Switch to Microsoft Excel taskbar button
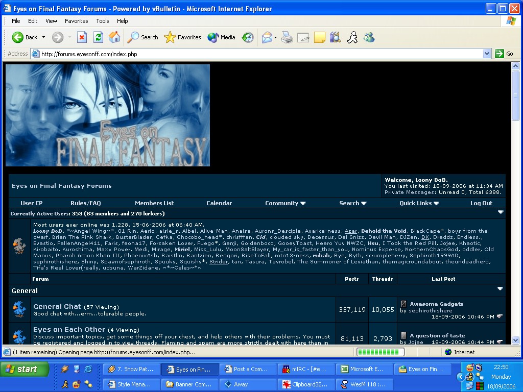This screenshot has width=523, height=392. click(364, 369)
